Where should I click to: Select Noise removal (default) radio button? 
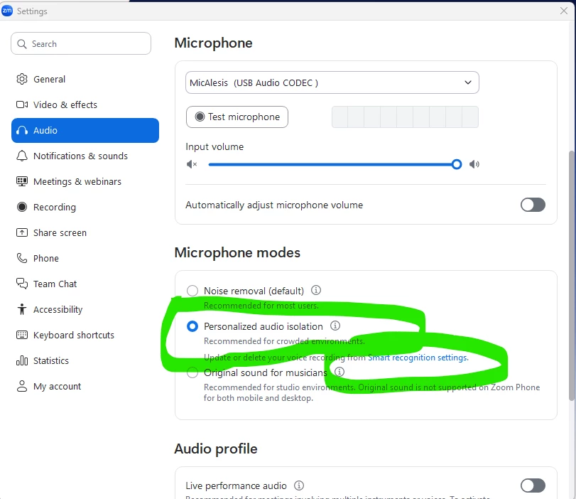[x=192, y=291]
